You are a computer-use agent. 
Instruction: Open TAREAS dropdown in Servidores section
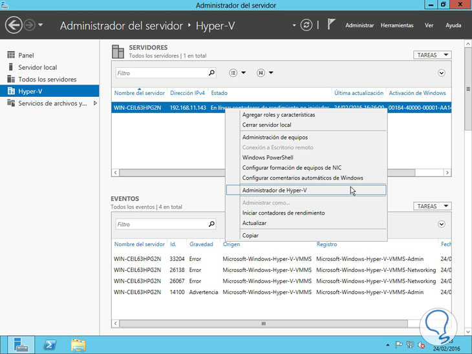433,55
